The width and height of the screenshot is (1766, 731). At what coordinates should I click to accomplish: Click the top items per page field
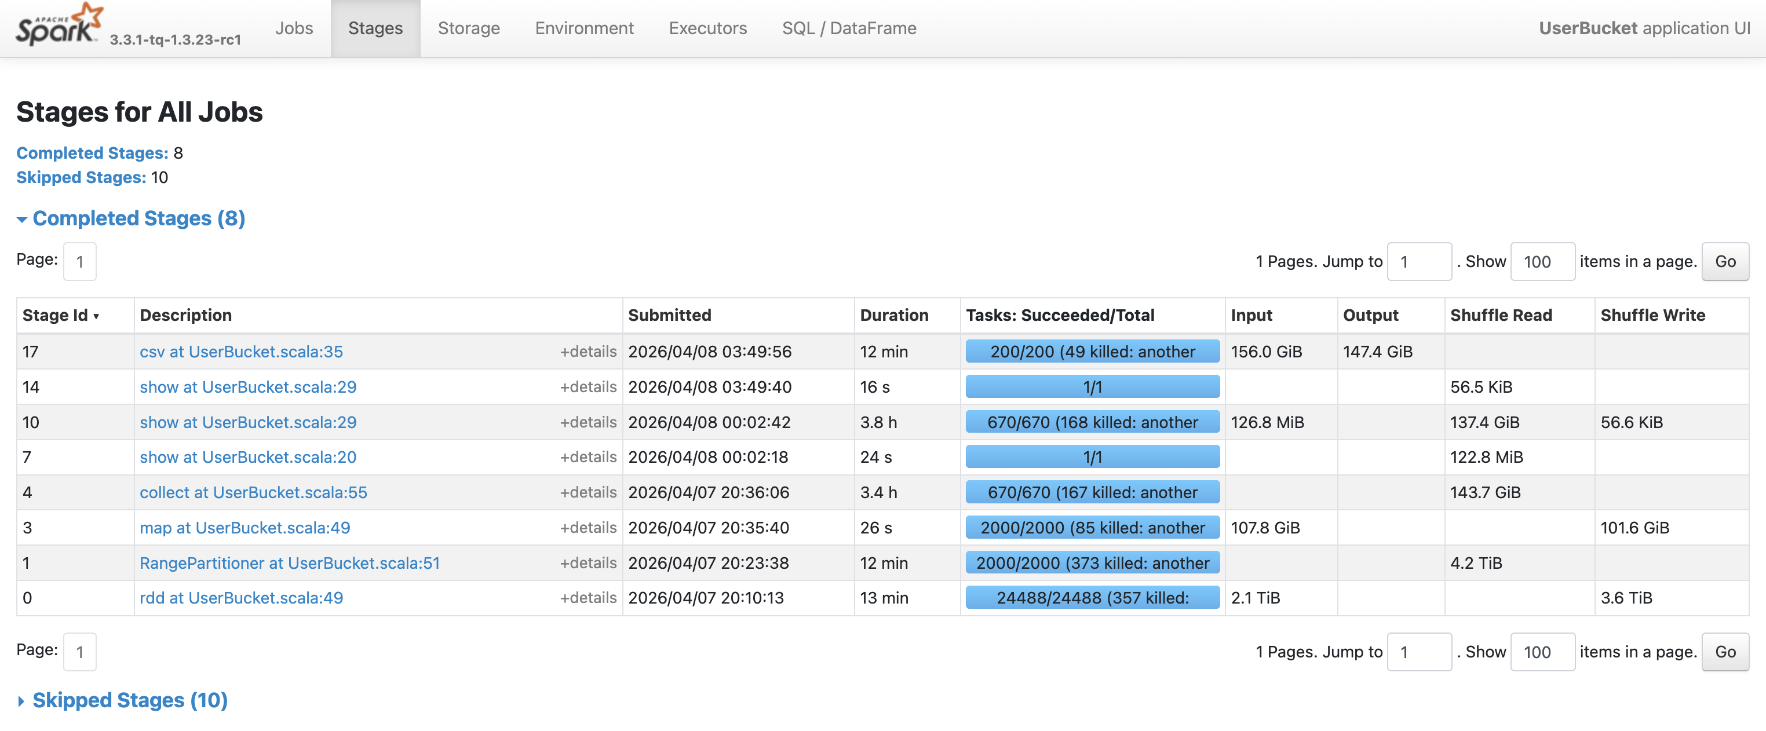1542,262
